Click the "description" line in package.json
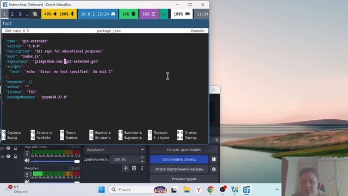 tap(55, 51)
